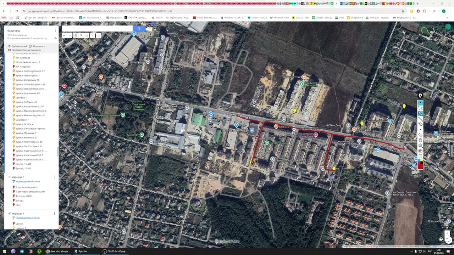The height and width of the screenshot is (255, 454).
Task: Click the blue map search button
Action: pos(139,29)
